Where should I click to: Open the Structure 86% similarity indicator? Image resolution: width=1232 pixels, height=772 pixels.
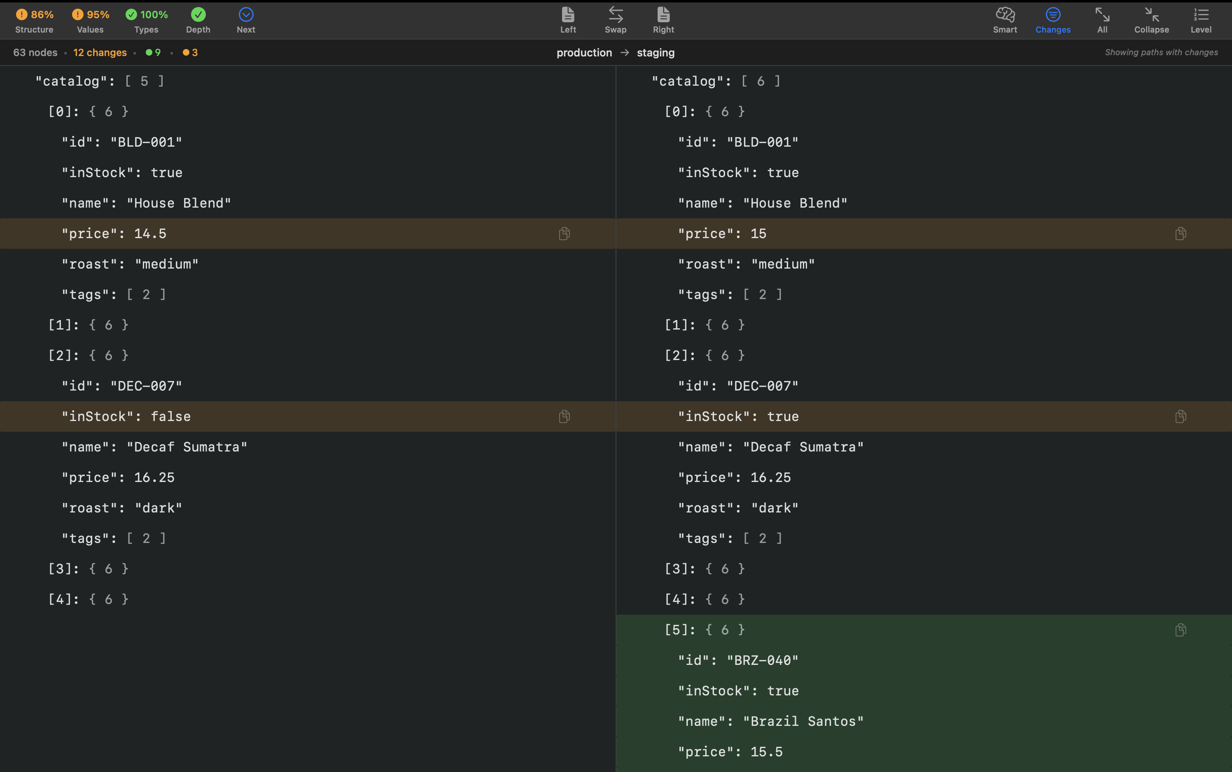point(34,21)
